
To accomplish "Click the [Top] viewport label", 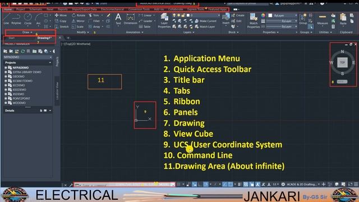I will tap(68, 44).
